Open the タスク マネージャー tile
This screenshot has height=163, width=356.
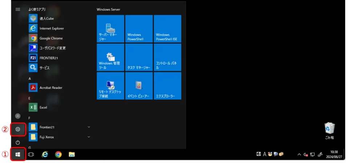pyautogui.click(x=139, y=57)
